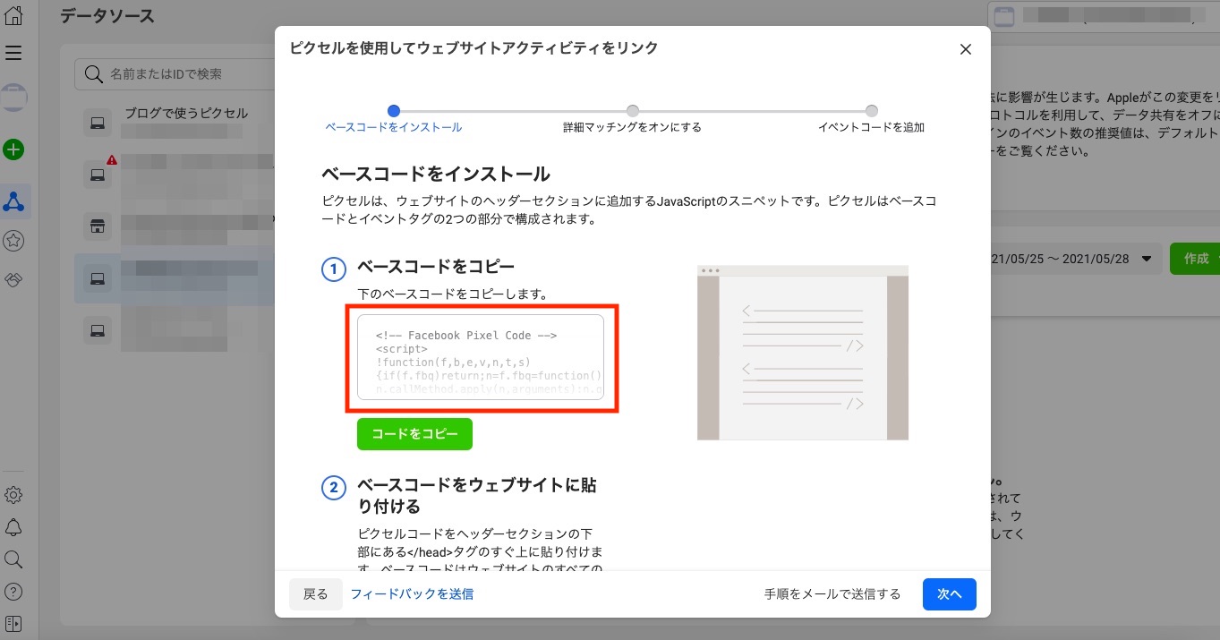Screen dimensions: 1220x640
Task: Open the settings gear in sidebar
Action: pyautogui.click(x=13, y=495)
